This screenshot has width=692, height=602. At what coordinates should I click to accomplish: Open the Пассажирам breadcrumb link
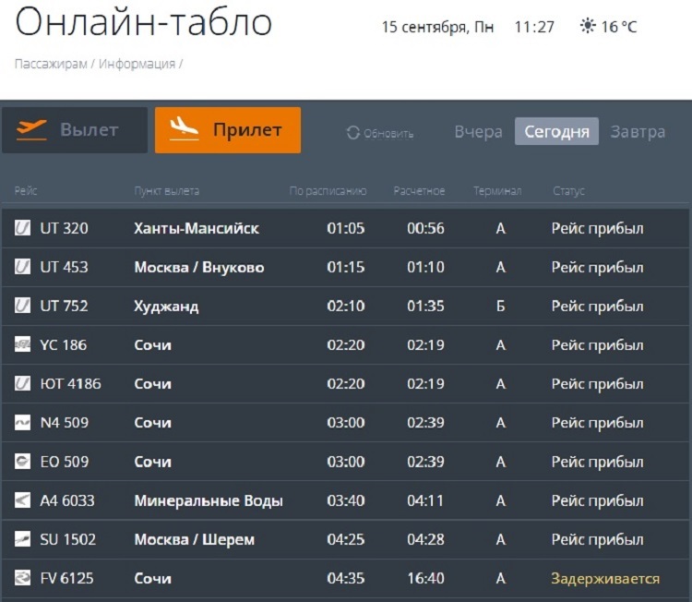click(x=51, y=64)
